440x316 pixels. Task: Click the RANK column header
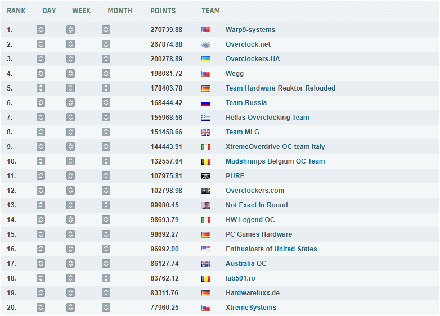16,11
